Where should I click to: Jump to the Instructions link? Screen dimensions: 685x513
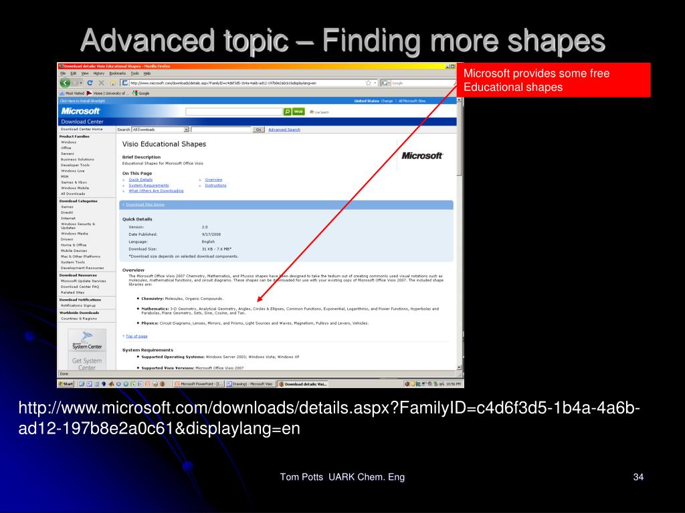[x=216, y=186]
